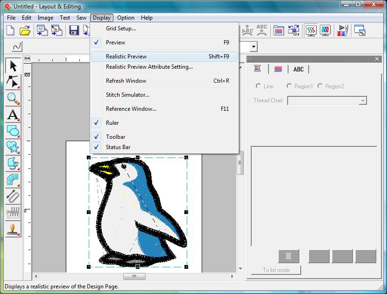Toggle the Toolbar menu item

(x=164, y=136)
